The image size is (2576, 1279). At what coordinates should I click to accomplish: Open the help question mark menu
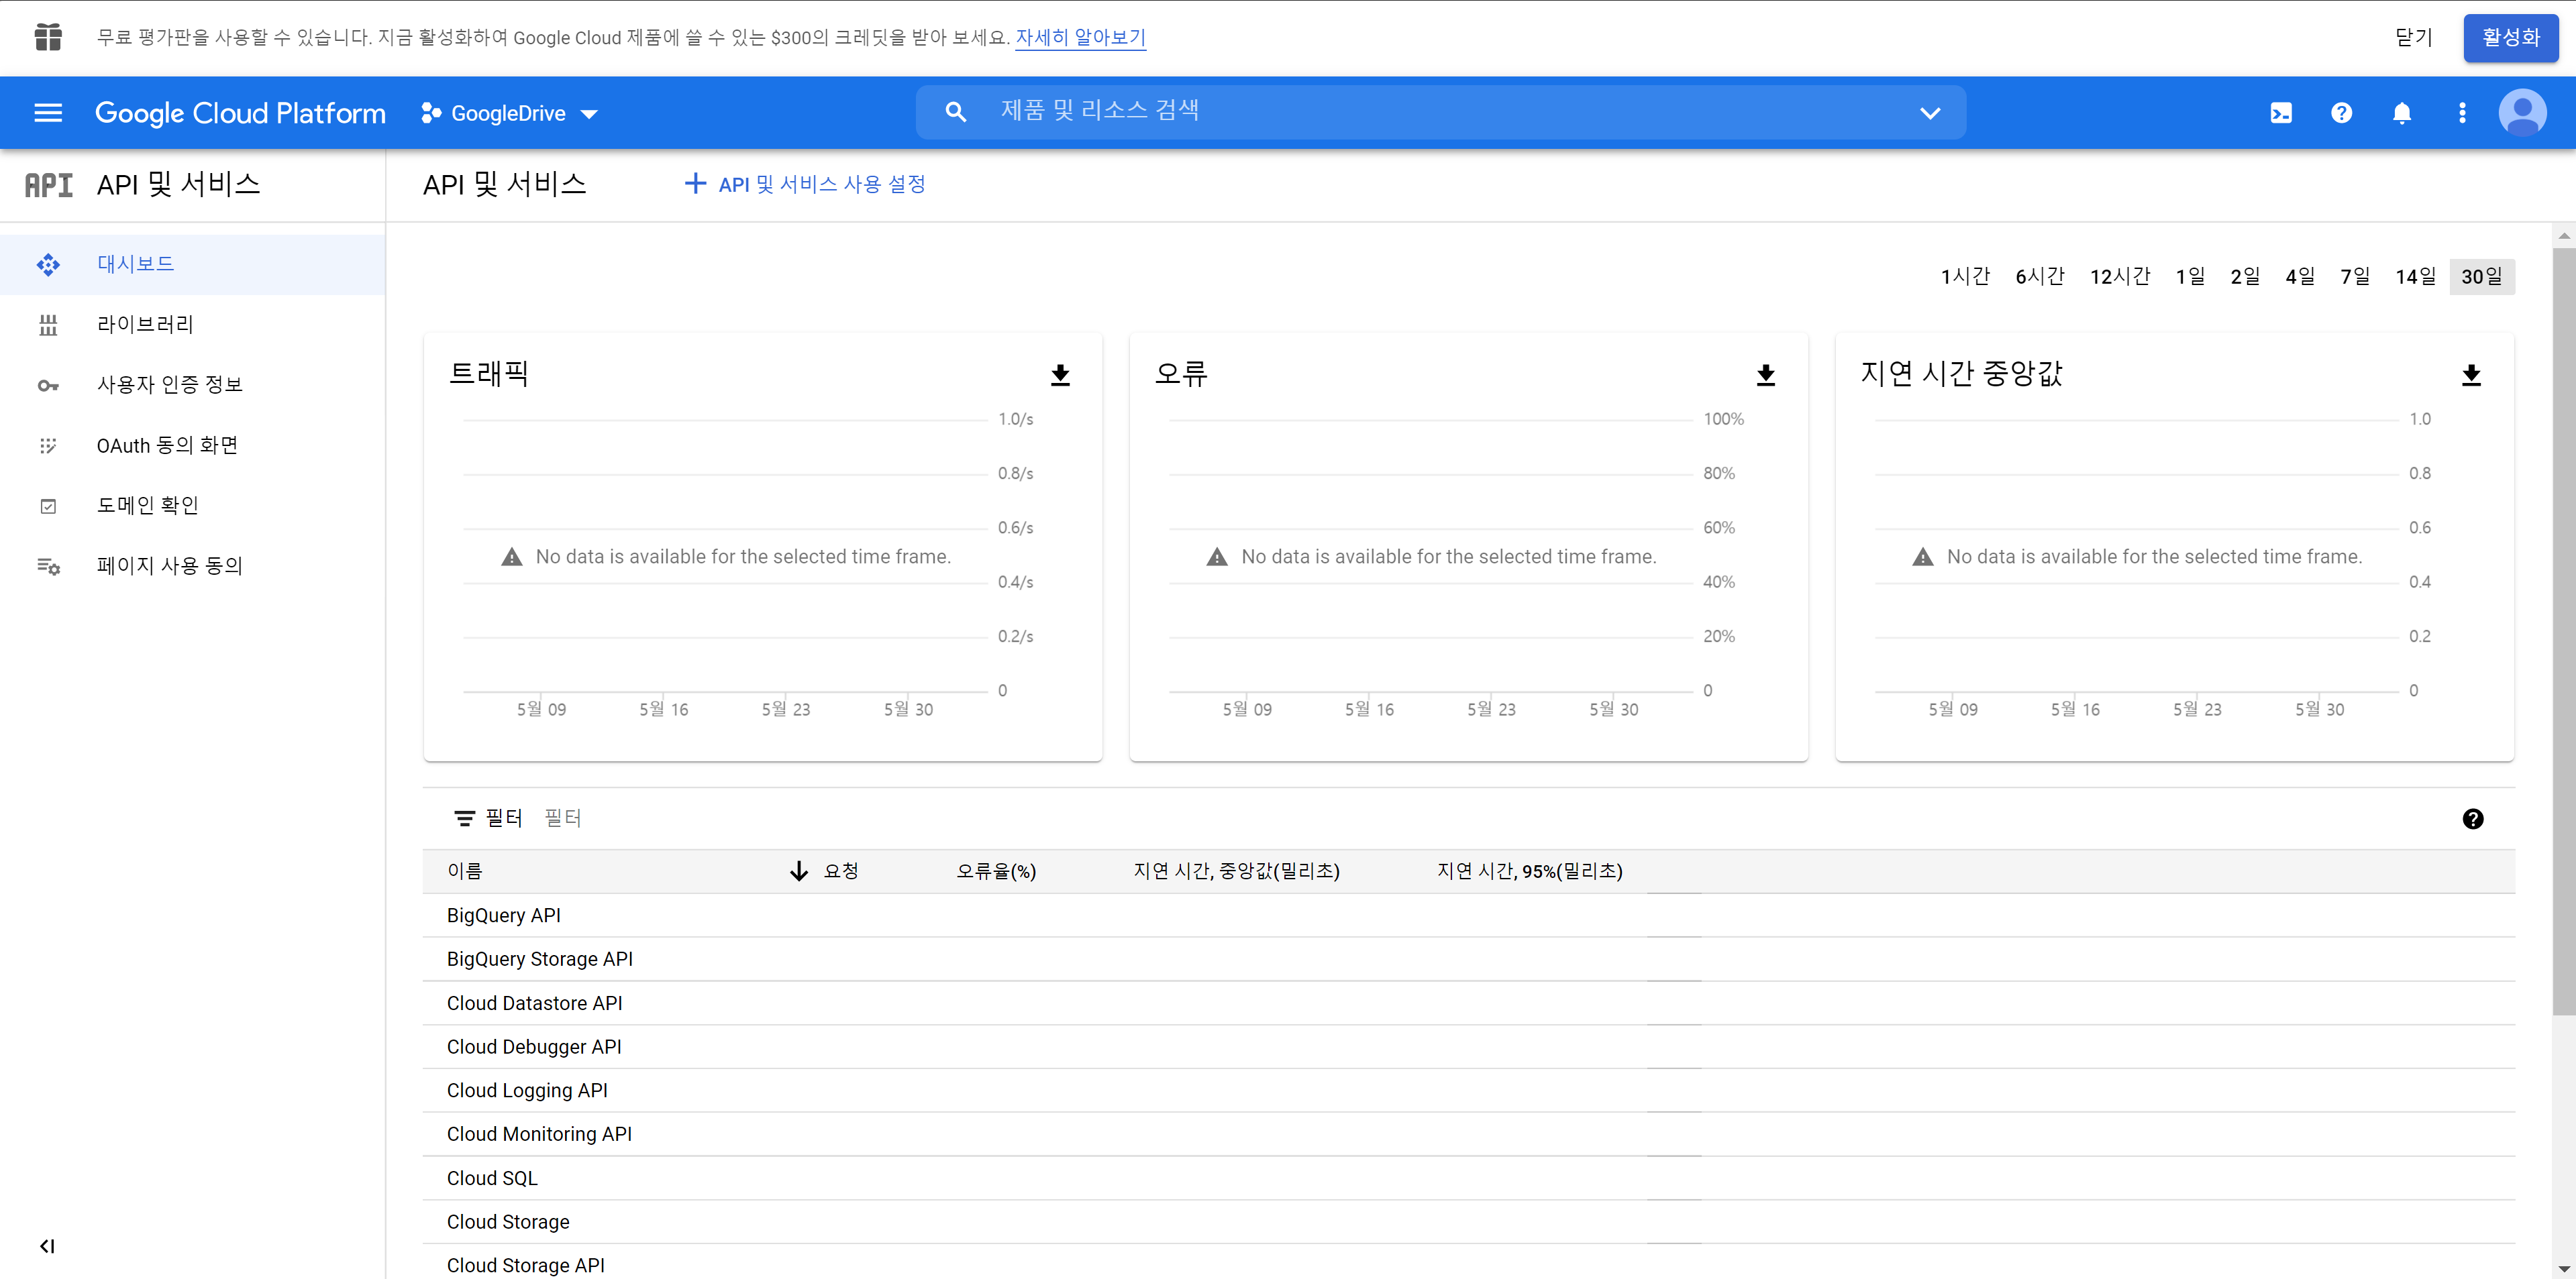click(2341, 113)
